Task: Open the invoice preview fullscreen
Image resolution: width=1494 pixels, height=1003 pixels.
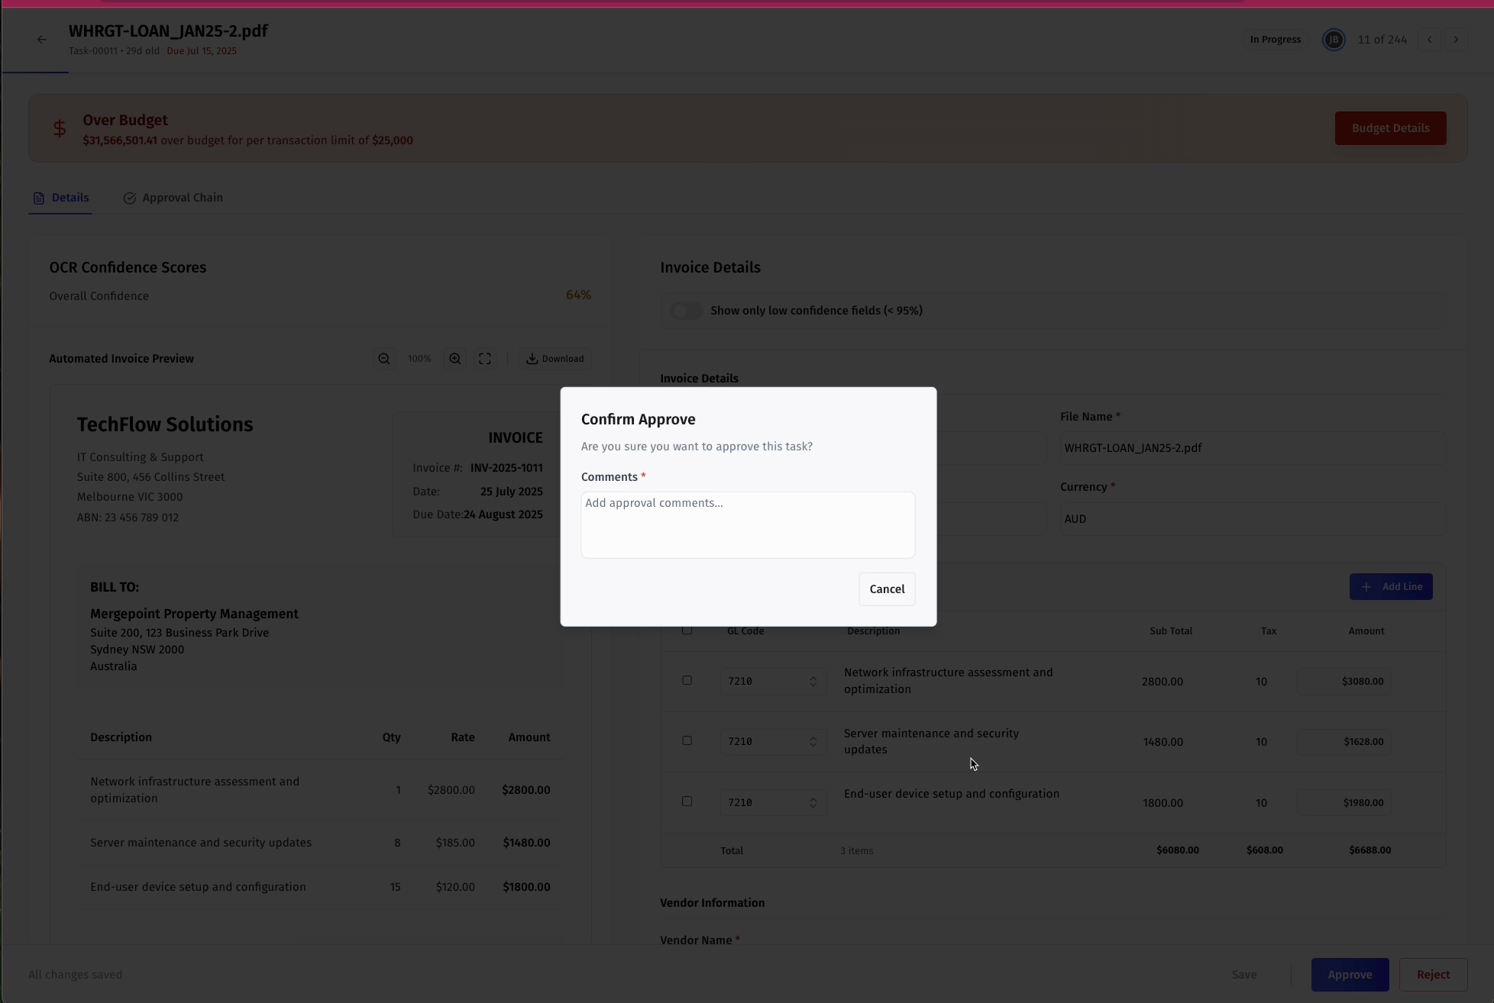Action: [x=485, y=359]
